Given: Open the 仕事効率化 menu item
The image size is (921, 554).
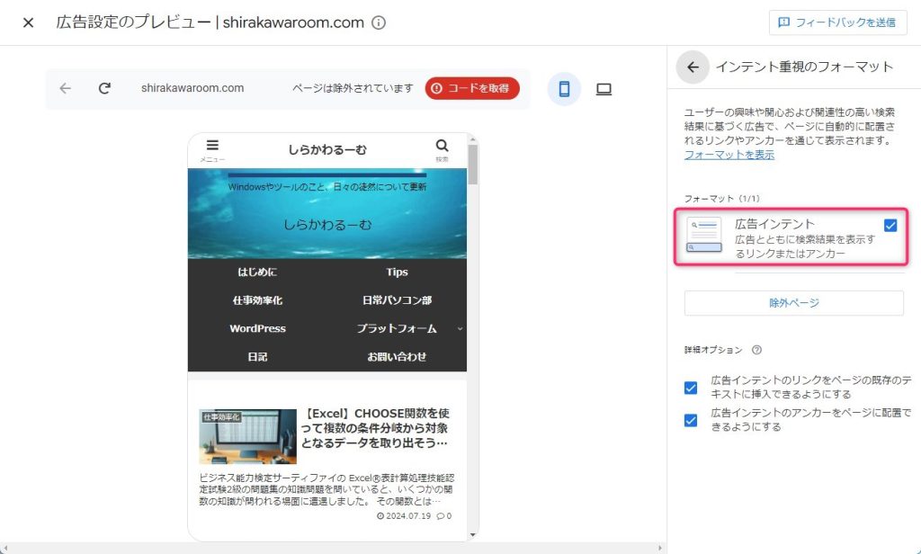Looking at the screenshot, I should pyautogui.click(x=257, y=300).
